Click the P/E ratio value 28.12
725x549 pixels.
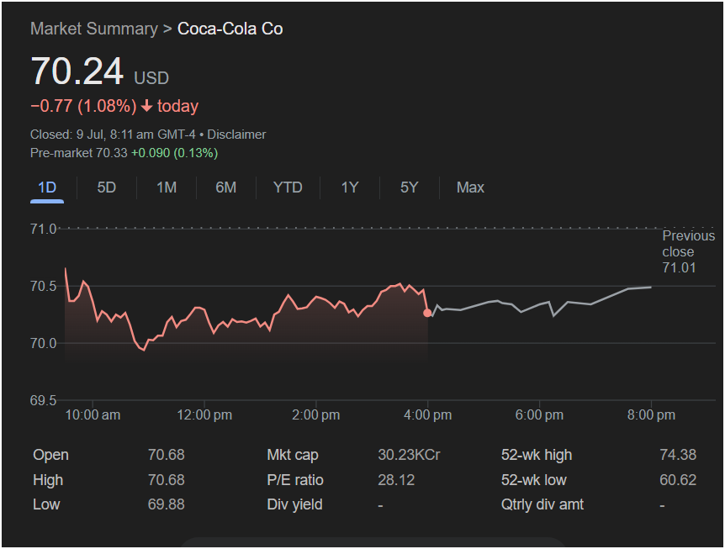click(x=396, y=480)
